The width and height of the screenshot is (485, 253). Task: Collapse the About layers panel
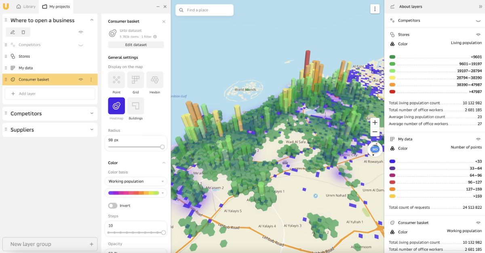pyautogui.click(x=480, y=6)
